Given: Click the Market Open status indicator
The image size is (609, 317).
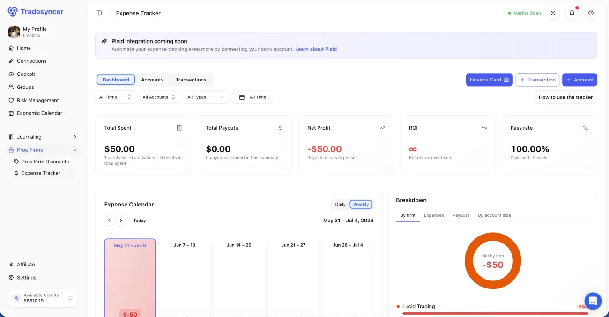Looking at the screenshot, I should pyautogui.click(x=524, y=13).
